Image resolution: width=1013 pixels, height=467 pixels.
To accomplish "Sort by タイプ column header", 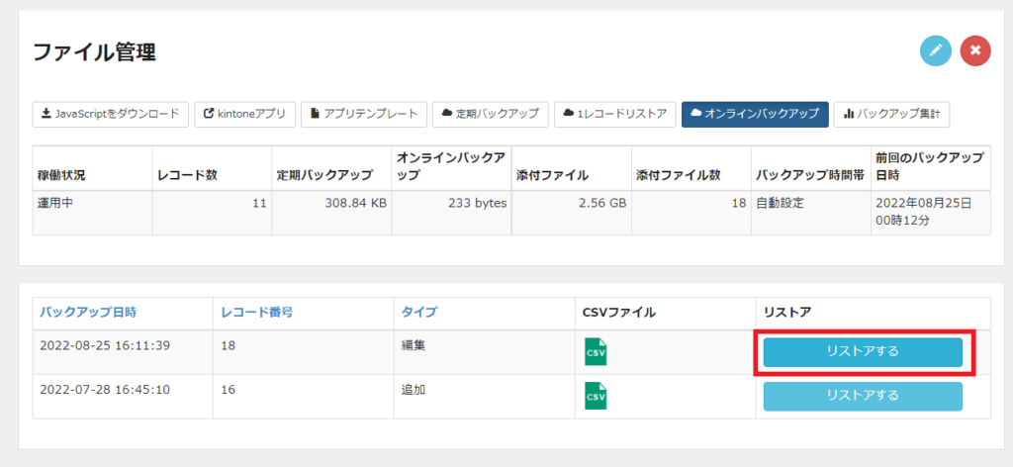I will [419, 313].
